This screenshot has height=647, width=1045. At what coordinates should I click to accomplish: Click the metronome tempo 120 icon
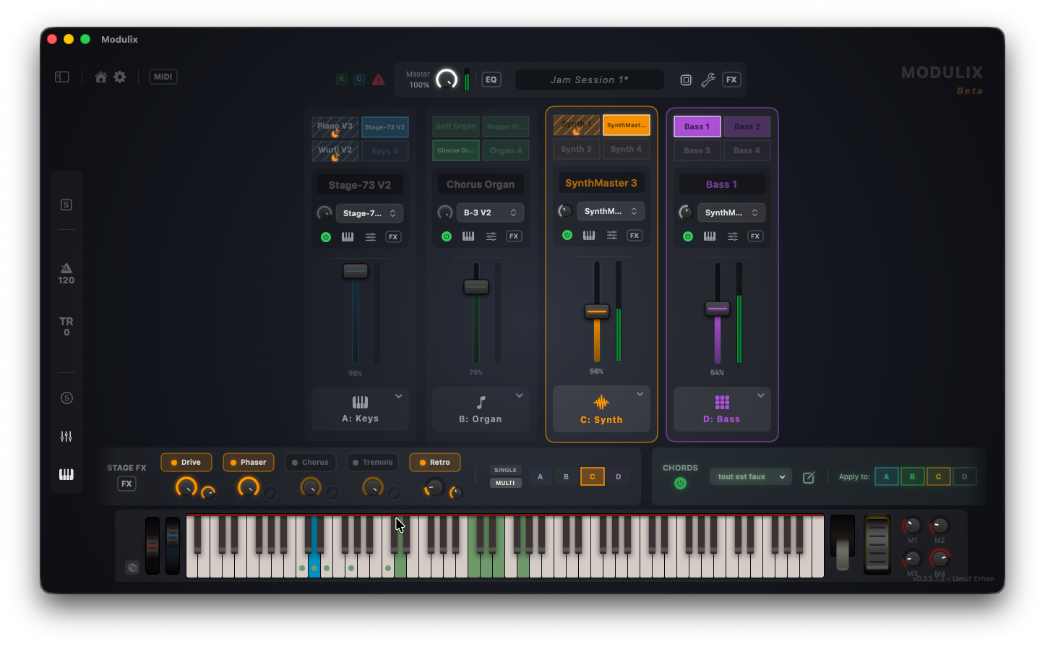point(66,273)
